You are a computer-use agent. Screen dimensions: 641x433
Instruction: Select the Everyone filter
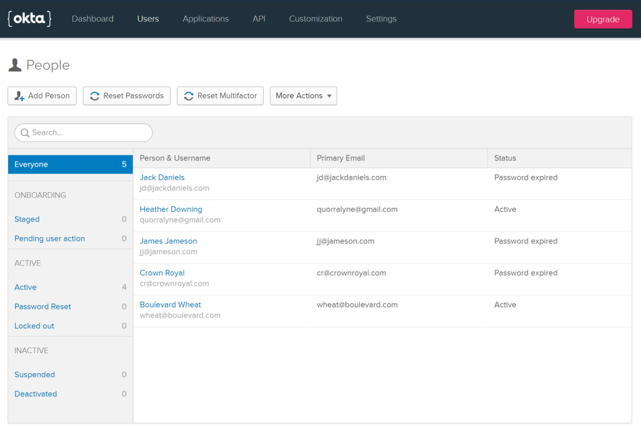point(70,165)
